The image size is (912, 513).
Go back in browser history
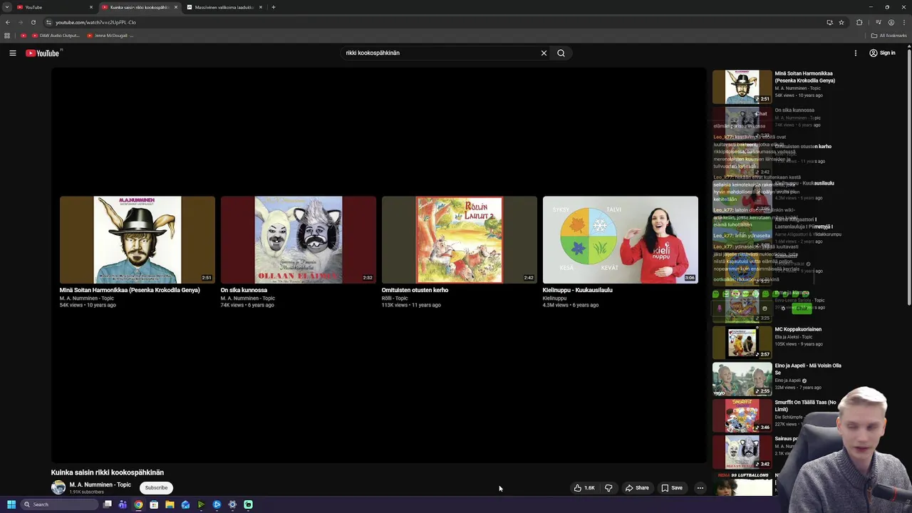[8, 22]
